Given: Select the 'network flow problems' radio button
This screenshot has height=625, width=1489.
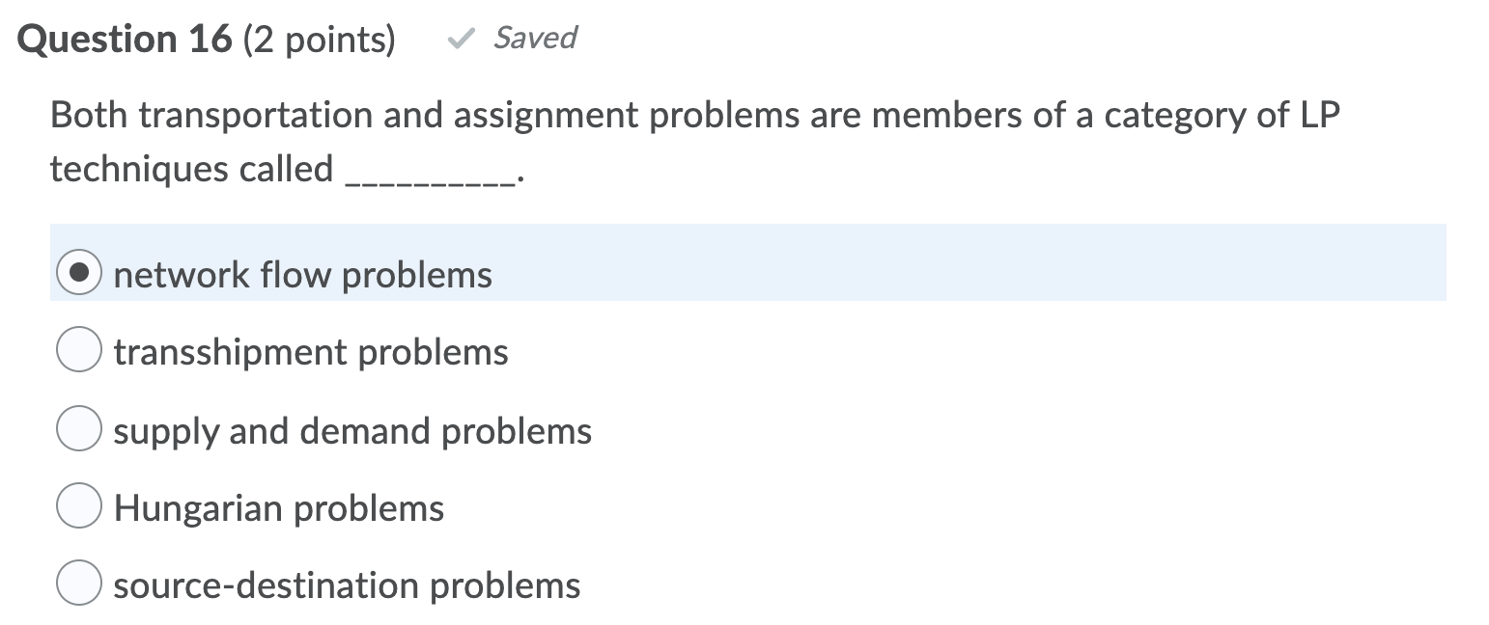Looking at the screenshot, I should pyautogui.click(x=78, y=273).
